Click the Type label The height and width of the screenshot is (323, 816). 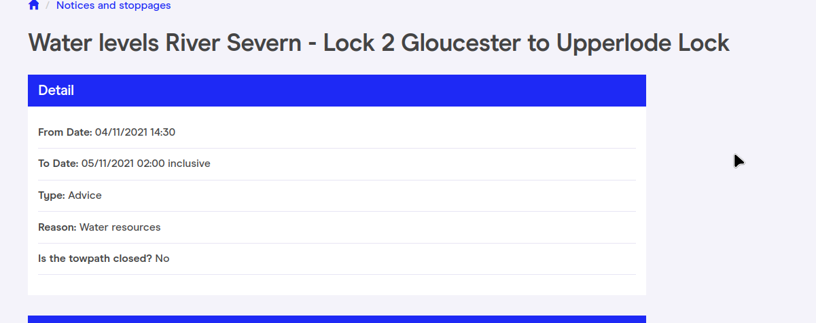click(x=52, y=195)
